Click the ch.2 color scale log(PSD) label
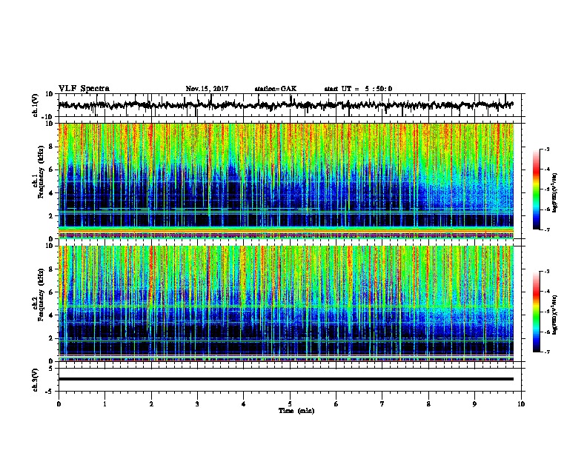Viewport: 587px width, 453px height. [555, 315]
